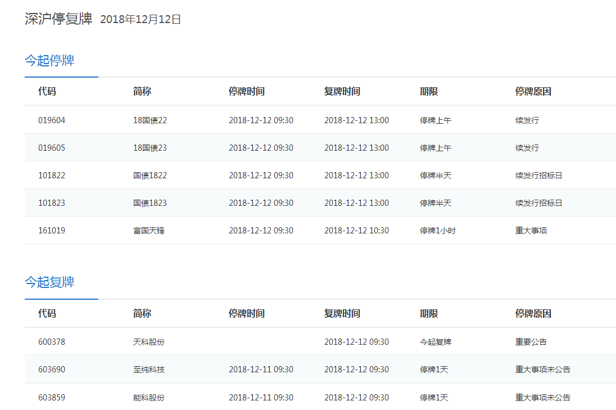Switch to the 今起停牌 section tab
Image resolution: width=616 pixels, height=410 pixels.
click(x=49, y=61)
